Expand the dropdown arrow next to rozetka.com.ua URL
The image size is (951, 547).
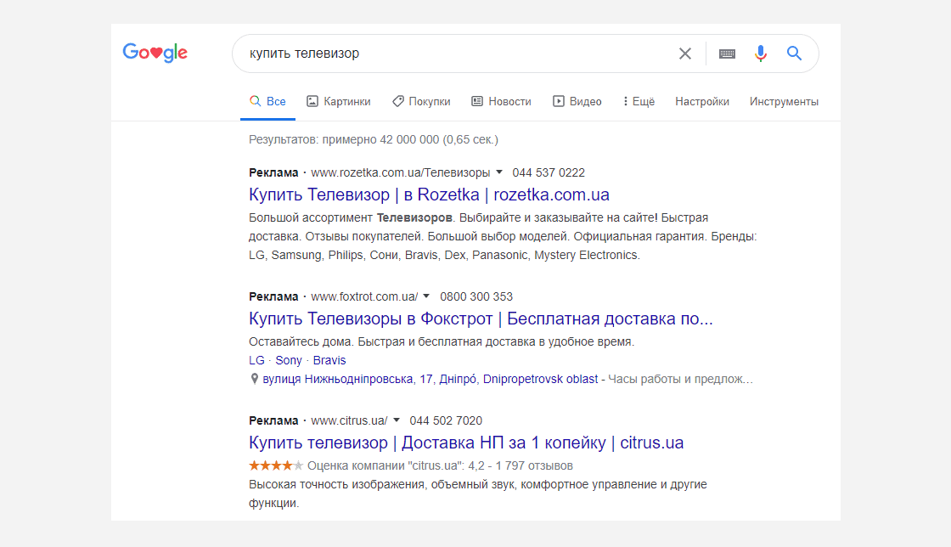499,172
